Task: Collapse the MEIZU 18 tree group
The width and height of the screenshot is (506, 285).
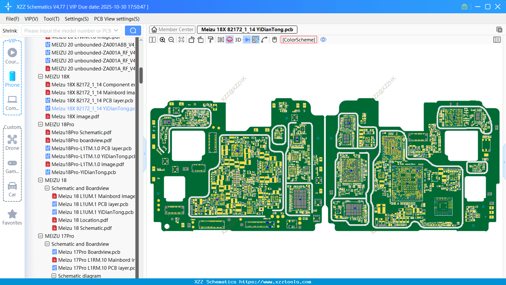Action: click(41, 180)
